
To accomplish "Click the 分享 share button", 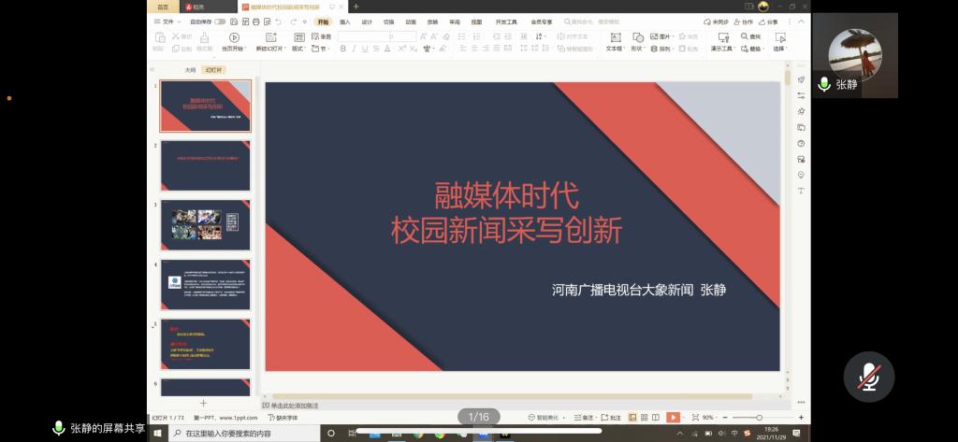I will pos(768,21).
